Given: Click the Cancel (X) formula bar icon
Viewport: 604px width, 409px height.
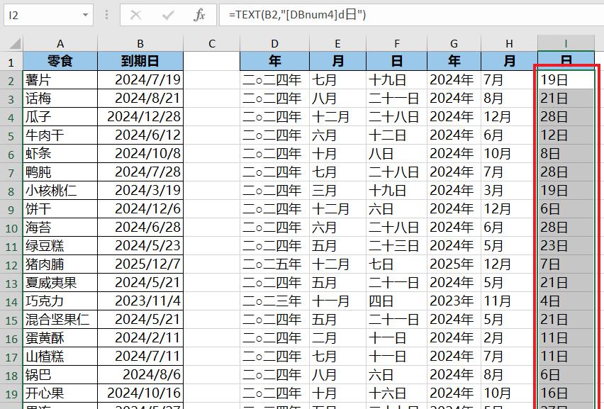Looking at the screenshot, I should point(135,15).
